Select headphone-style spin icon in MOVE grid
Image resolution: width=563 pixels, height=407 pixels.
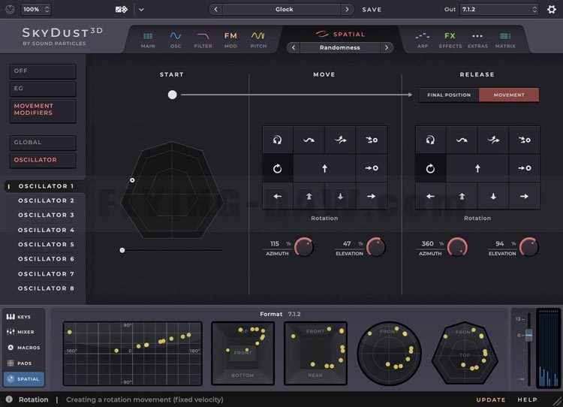[x=278, y=140]
